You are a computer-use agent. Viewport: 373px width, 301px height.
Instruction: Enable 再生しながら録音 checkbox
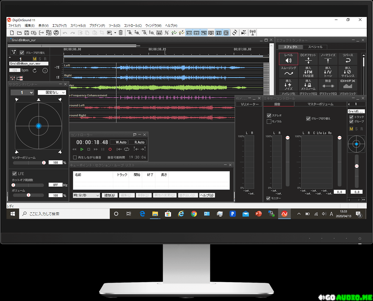point(75,157)
